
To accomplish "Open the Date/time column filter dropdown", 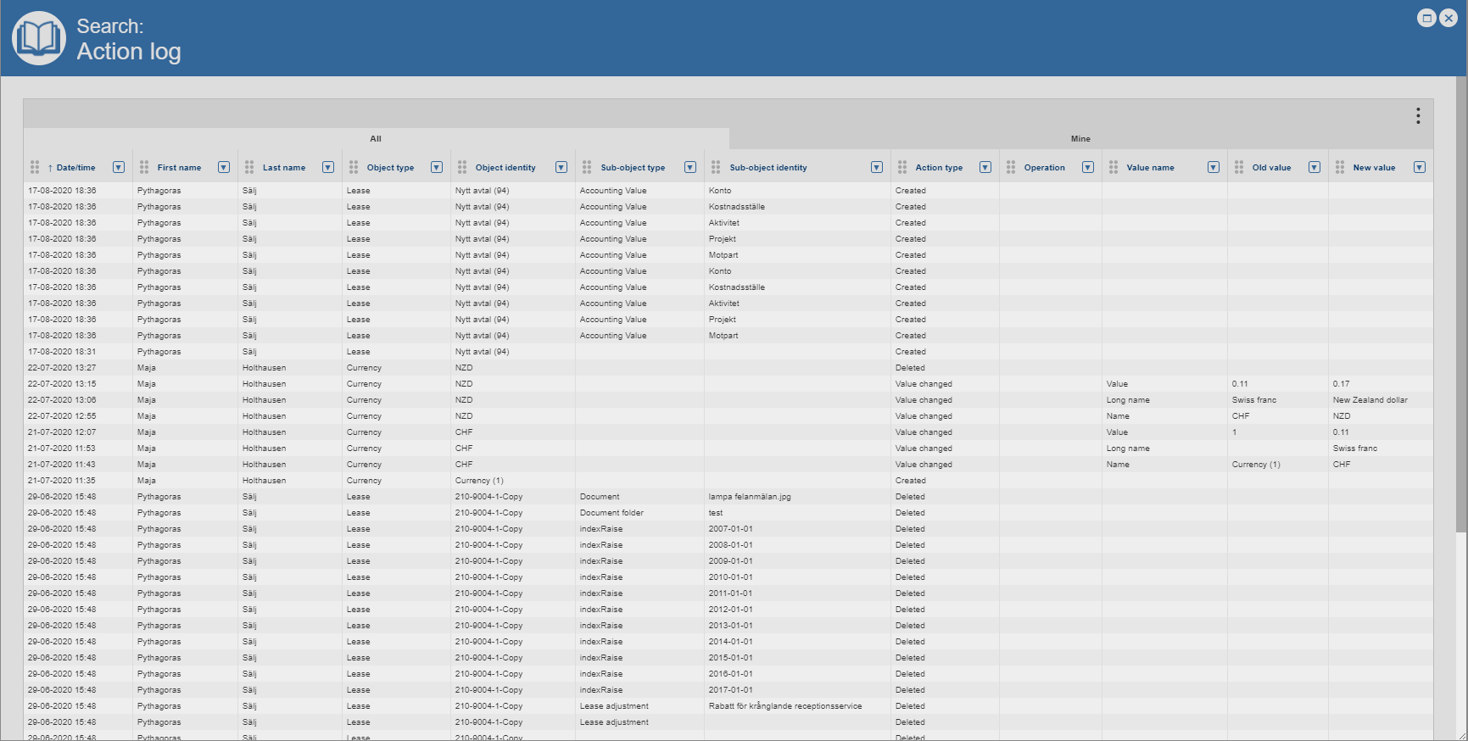I will [119, 167].
